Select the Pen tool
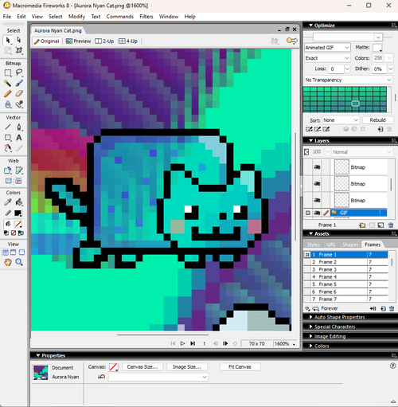Viewport: 398px width, 407px height. (x=19, y=127)
